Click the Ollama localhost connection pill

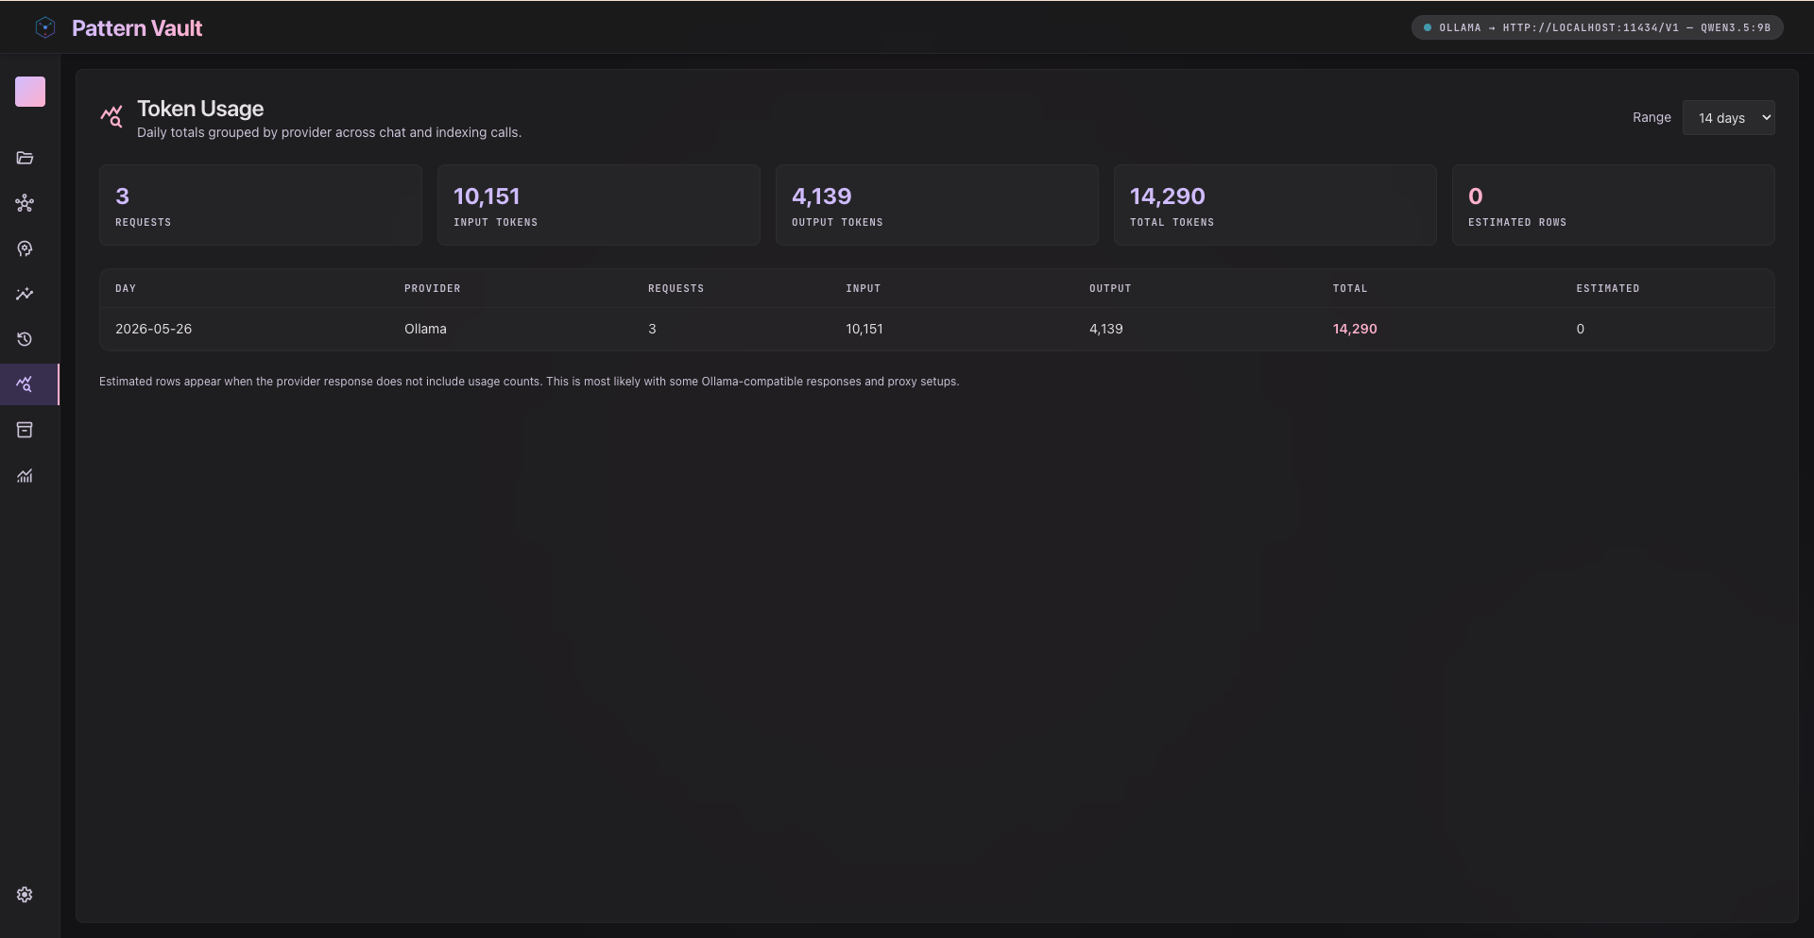click(1597, 27)
